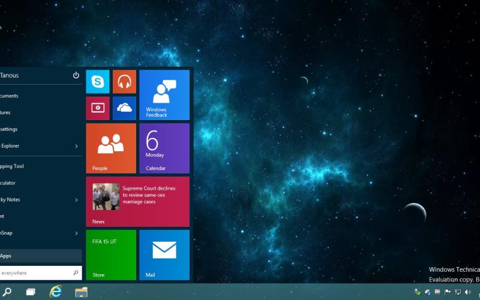Open the OneDrive cloud tile
This screenshot has width=480, height=300.
(124, 108)
